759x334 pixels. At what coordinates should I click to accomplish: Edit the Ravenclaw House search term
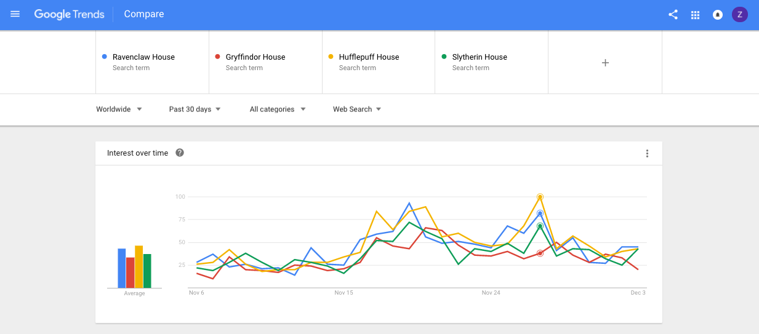[153, 62]
